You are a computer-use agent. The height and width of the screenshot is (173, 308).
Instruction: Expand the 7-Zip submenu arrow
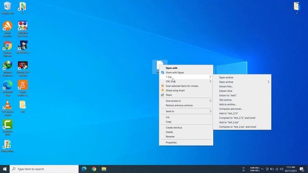point(210,77)
